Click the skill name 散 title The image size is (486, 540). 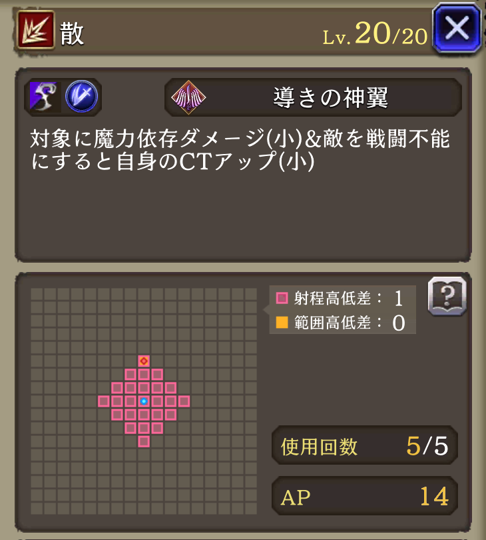[x=72, y=34]
